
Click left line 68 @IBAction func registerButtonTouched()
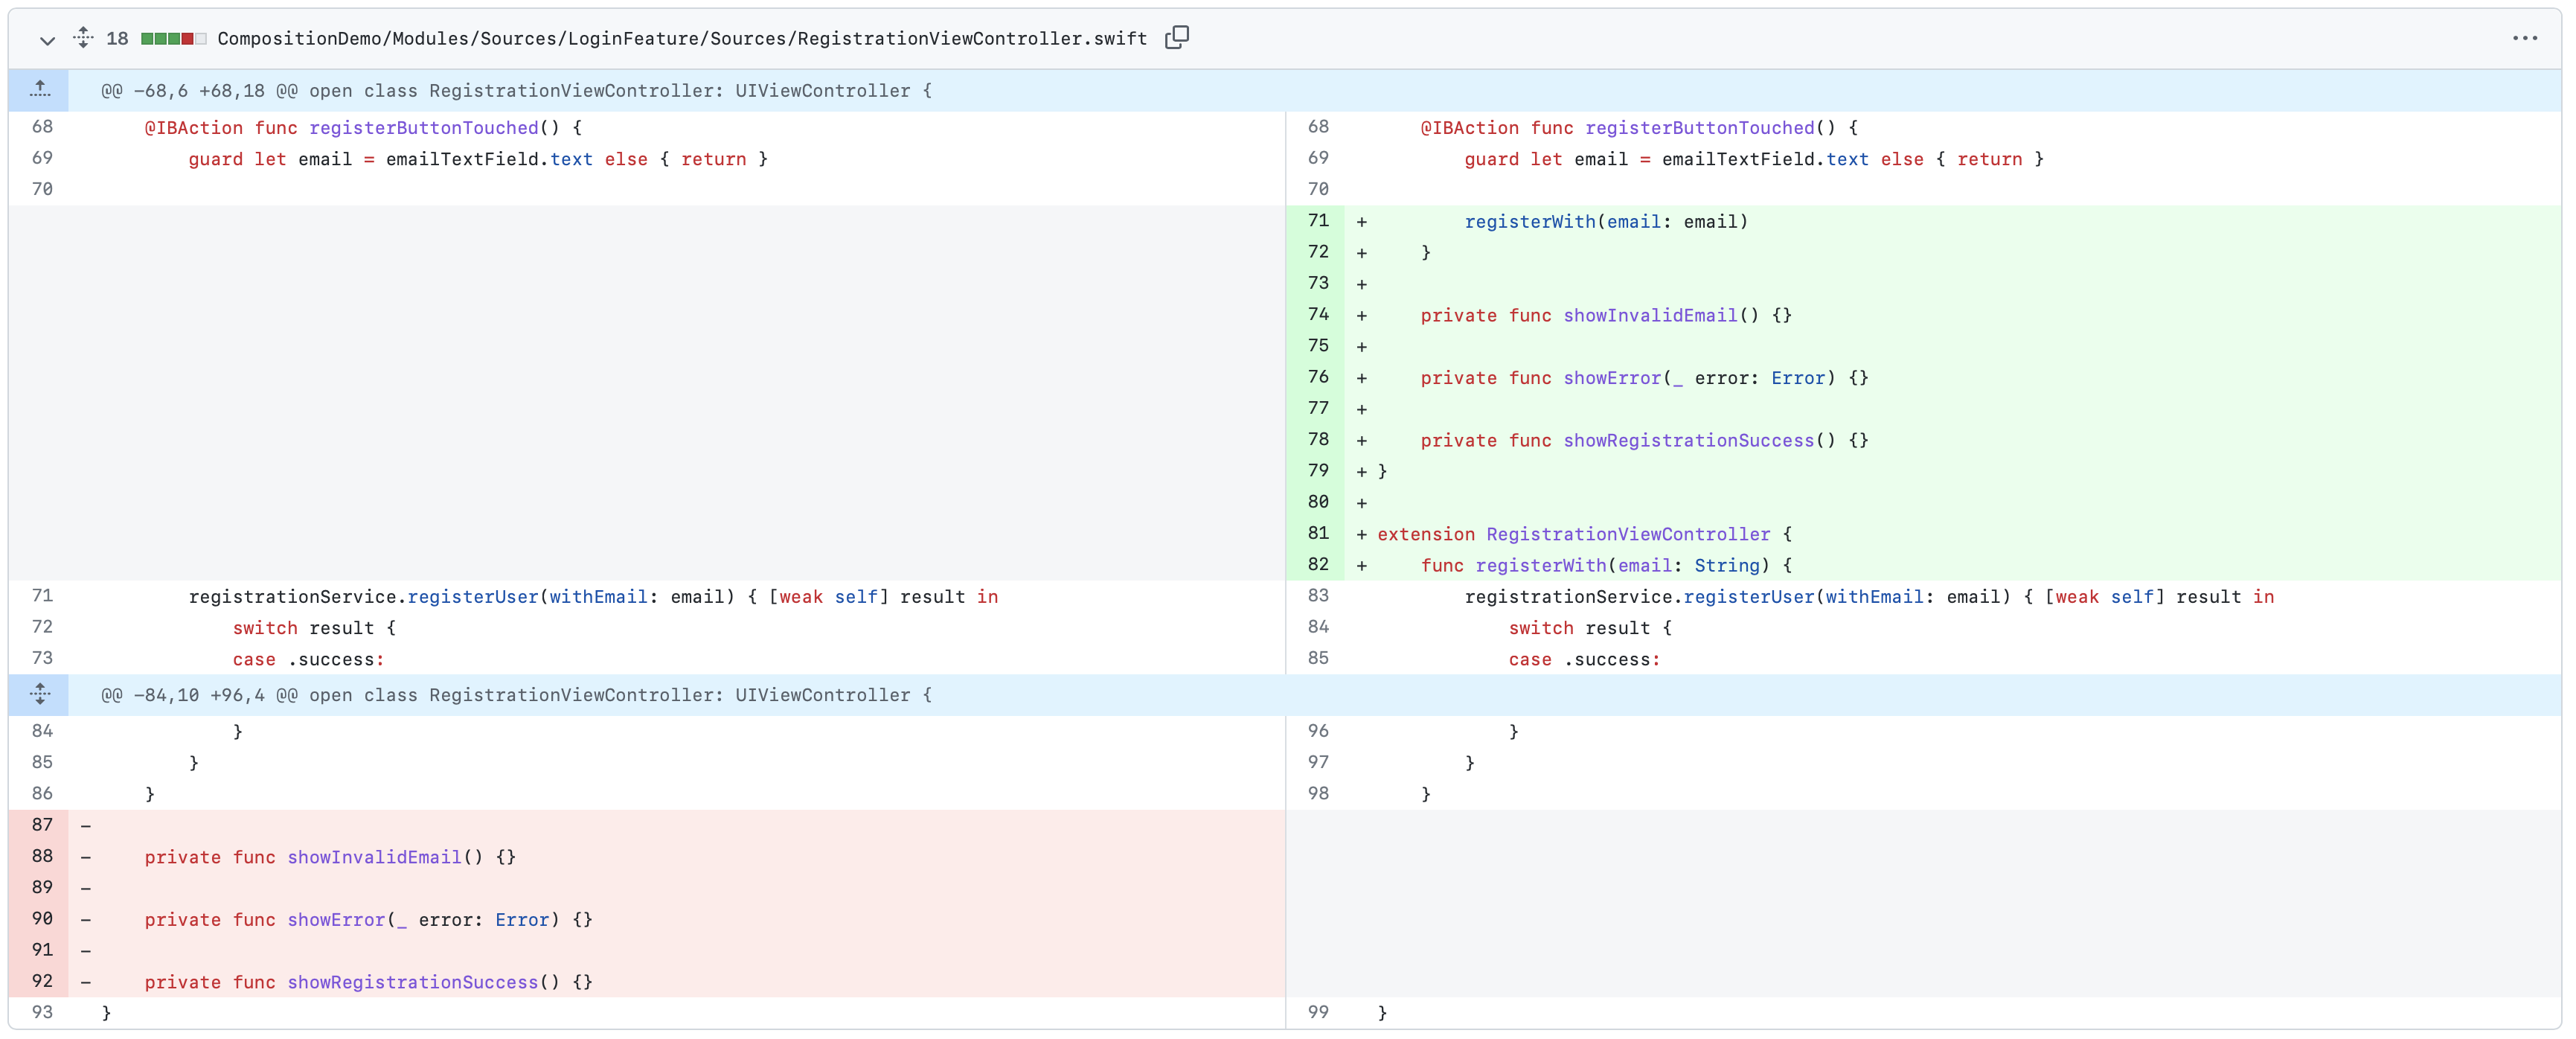(363, 128)
